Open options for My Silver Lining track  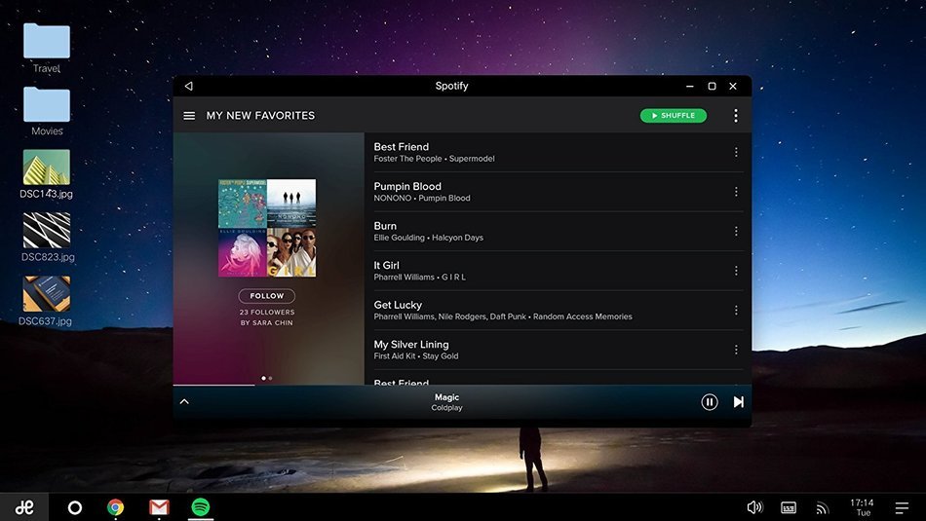point(736,350)
